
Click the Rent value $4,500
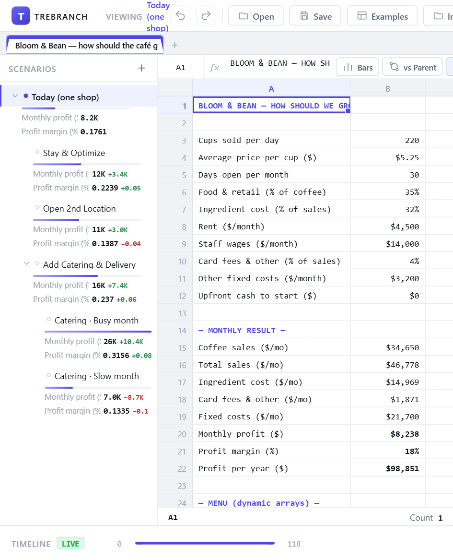coord(388,227)
